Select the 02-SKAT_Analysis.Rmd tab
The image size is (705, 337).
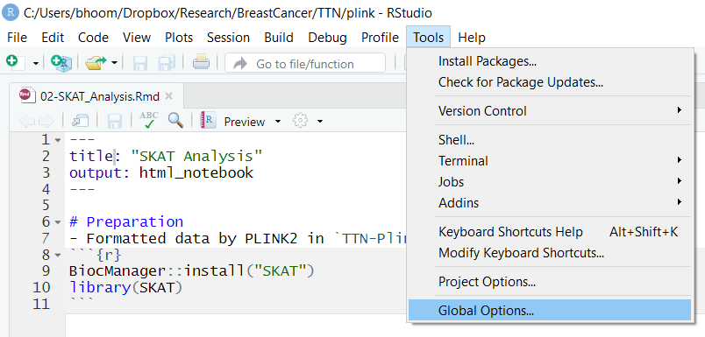pyautogui.click(x=96, y=95)
